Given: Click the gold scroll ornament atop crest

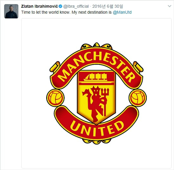Looking at the screenshot, I should (x=96, y=46).
